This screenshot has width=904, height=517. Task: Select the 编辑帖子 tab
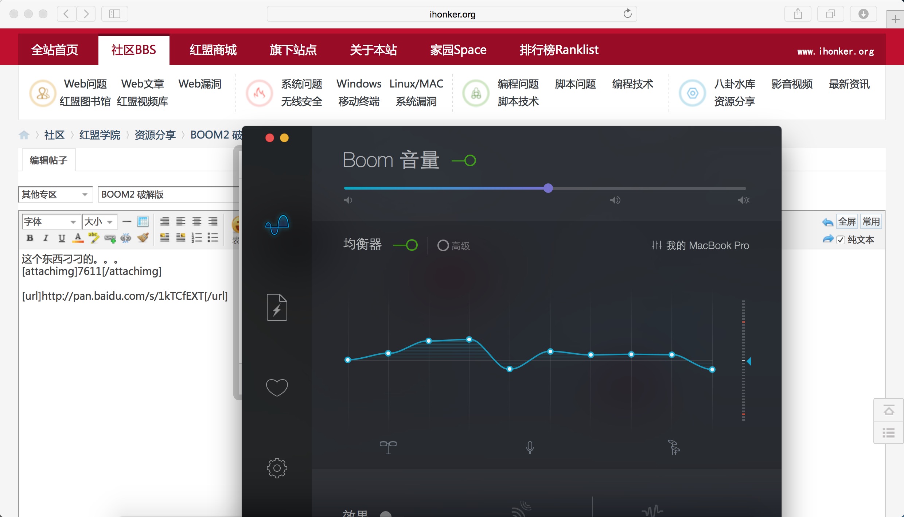[x=48, y=160]
